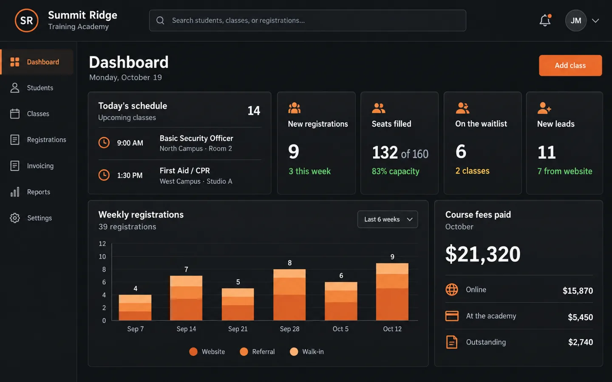Click the Outstanding document icon
The image size is (612, 382).
[452, 342]
